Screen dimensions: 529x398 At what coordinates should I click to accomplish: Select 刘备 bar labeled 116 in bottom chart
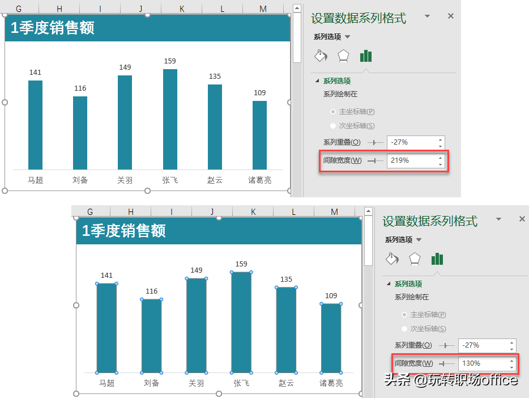tap(151, 336)
